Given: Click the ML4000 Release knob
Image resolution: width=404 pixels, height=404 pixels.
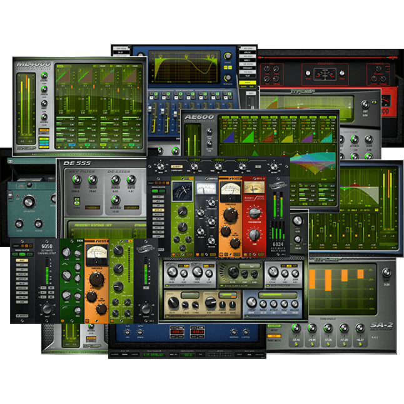Looking at the screenshot, I should point(44,117).
